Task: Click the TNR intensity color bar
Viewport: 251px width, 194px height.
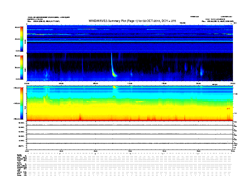Action: (x=22, y=103)
